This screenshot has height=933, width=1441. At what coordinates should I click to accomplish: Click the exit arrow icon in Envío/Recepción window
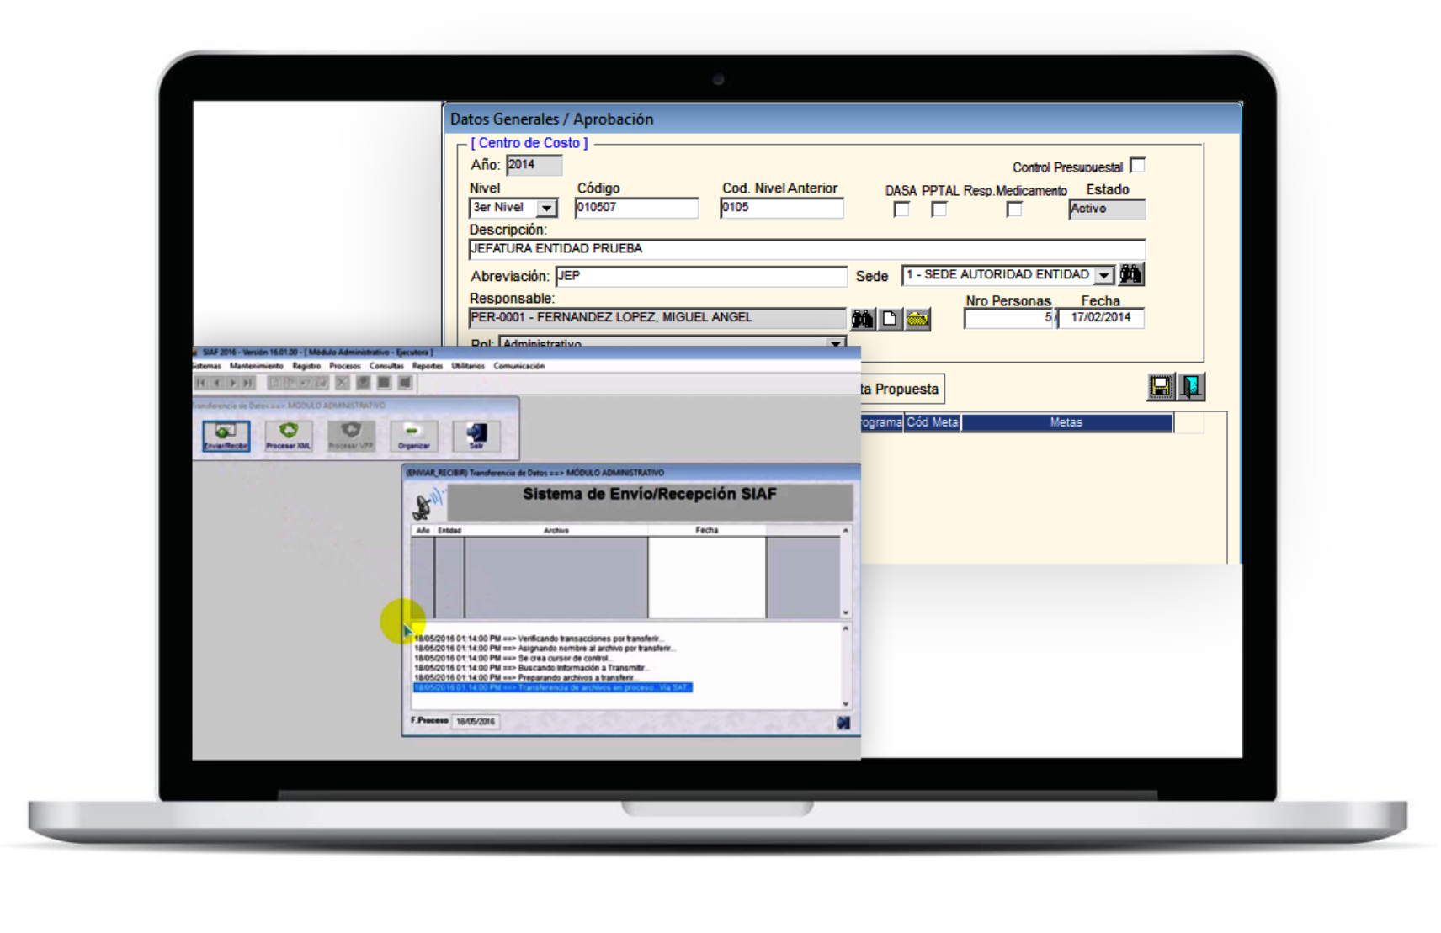tap(843, 722)
